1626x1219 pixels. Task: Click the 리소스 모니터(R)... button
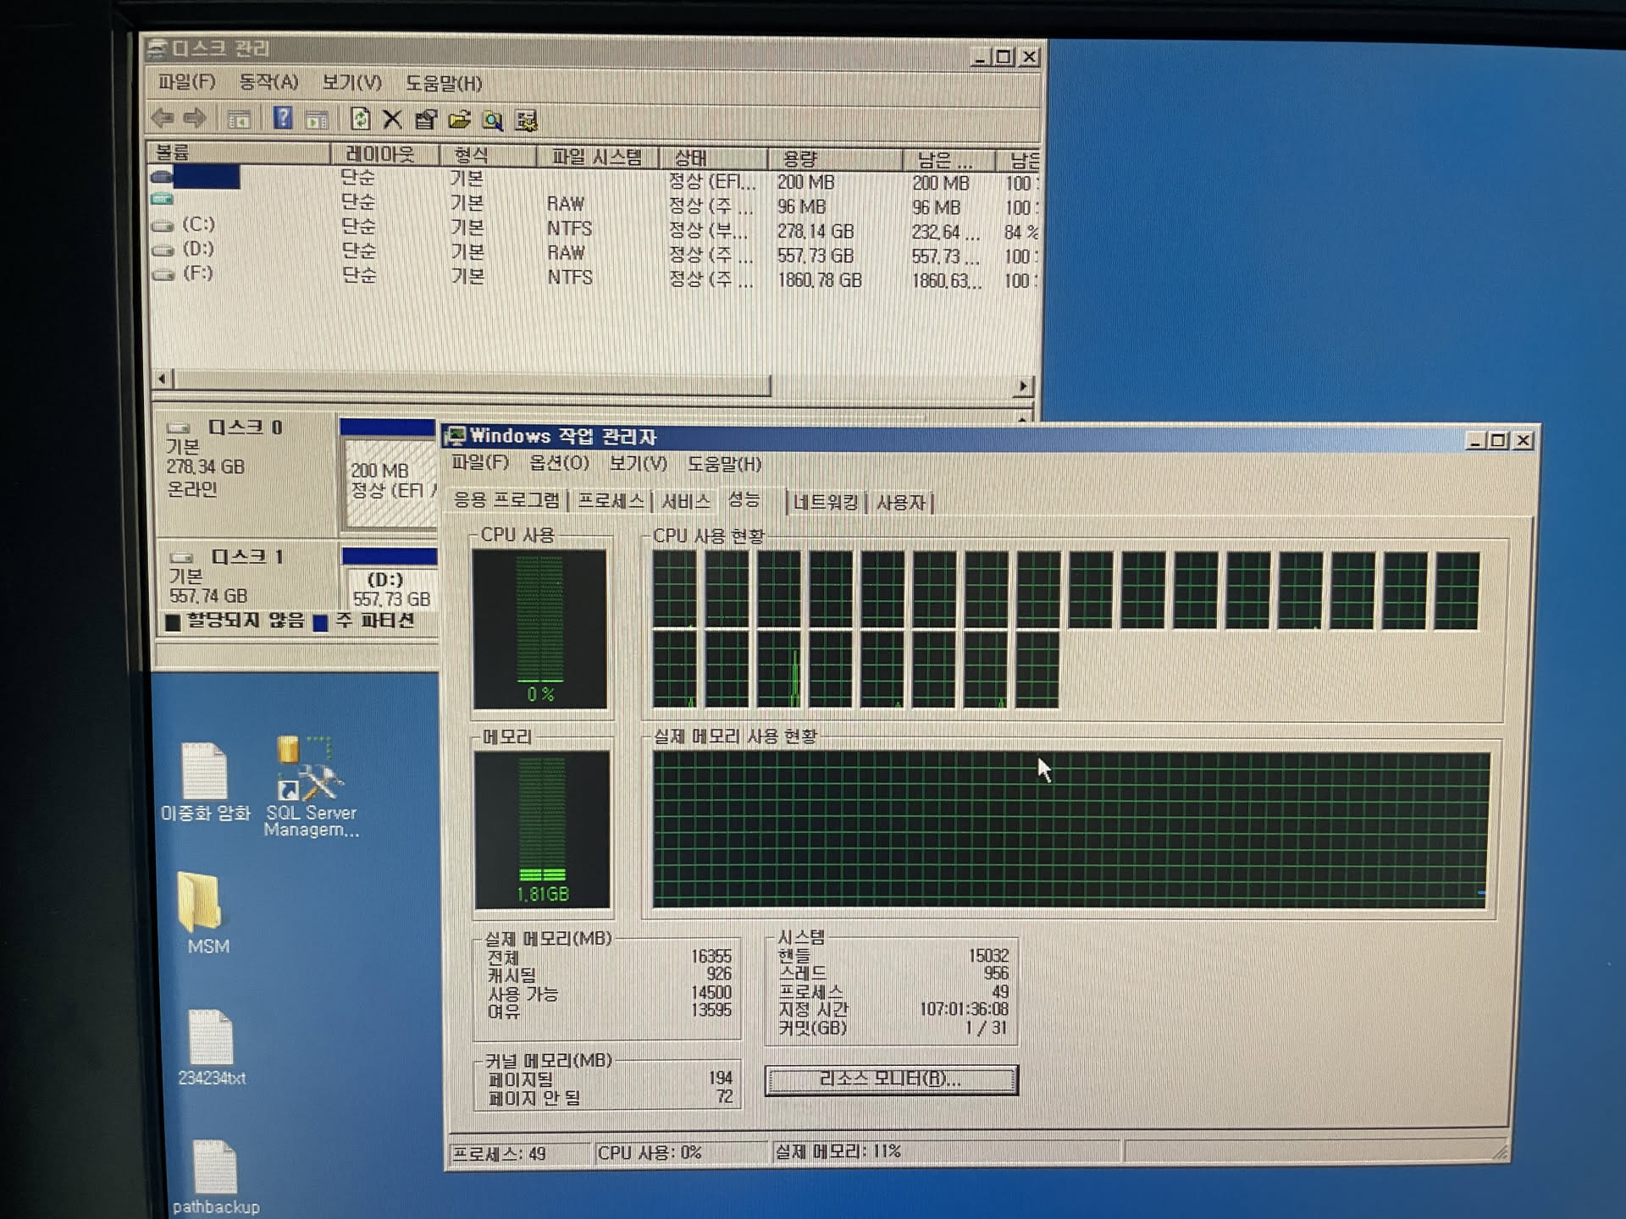(x=890, y=1079)
